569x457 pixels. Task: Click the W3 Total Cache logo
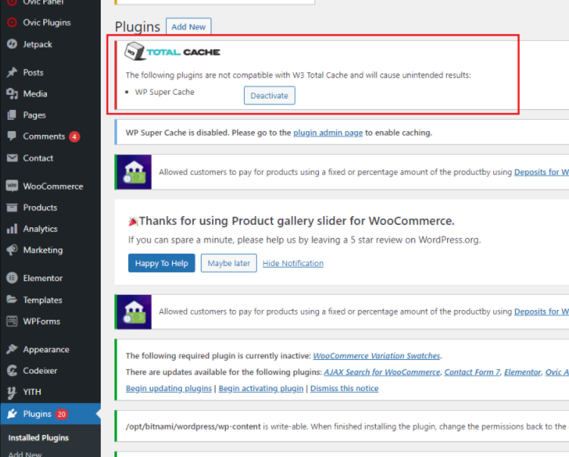(172, 52)
